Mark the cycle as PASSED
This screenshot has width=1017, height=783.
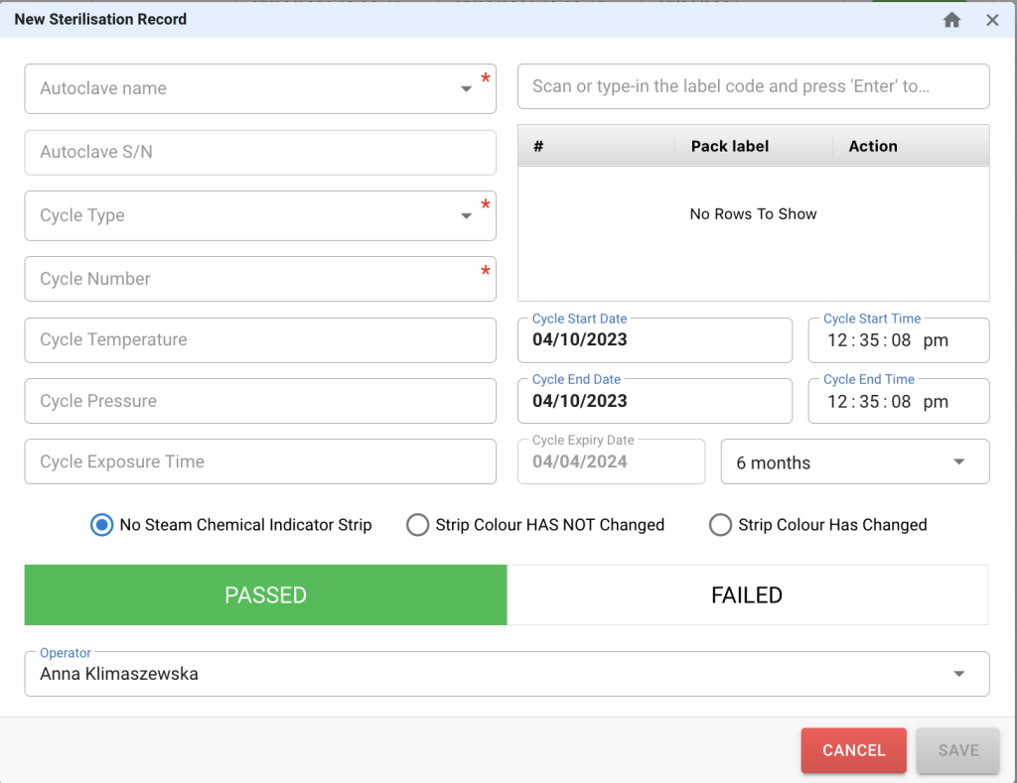pos(265,594)
